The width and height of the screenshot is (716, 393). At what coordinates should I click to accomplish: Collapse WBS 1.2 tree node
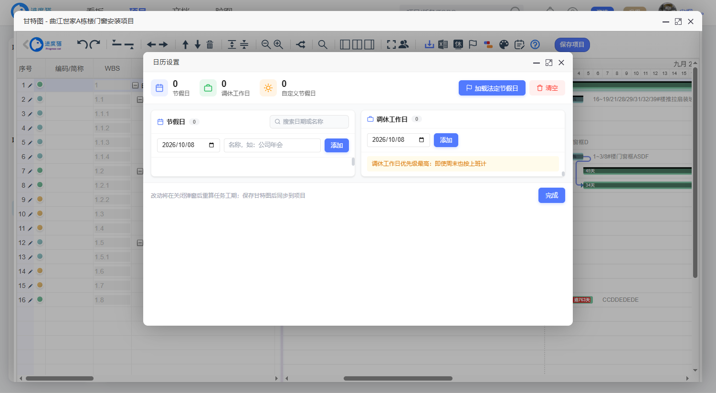140,171
